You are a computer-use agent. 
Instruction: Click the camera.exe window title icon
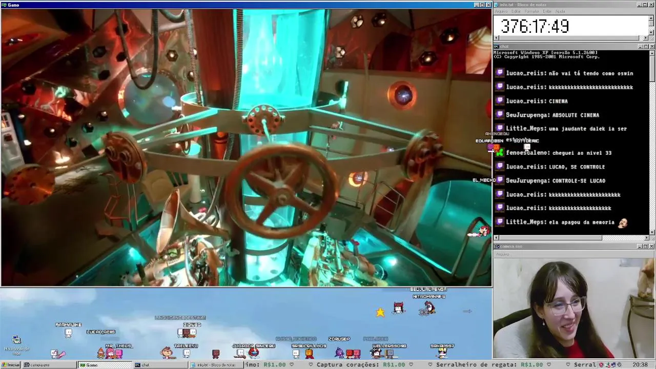pyautogui.click(x=496, y=247)
